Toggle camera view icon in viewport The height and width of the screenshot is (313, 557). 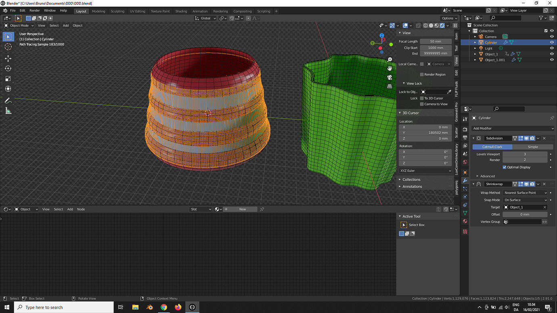click(x=390, y=77)
